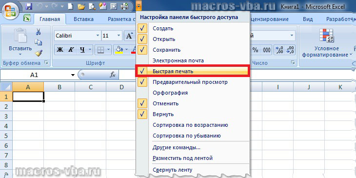This screenshot has width=356, height=178.
Task: Click the Increase Decimal icon
Action: tap(279, 50)
